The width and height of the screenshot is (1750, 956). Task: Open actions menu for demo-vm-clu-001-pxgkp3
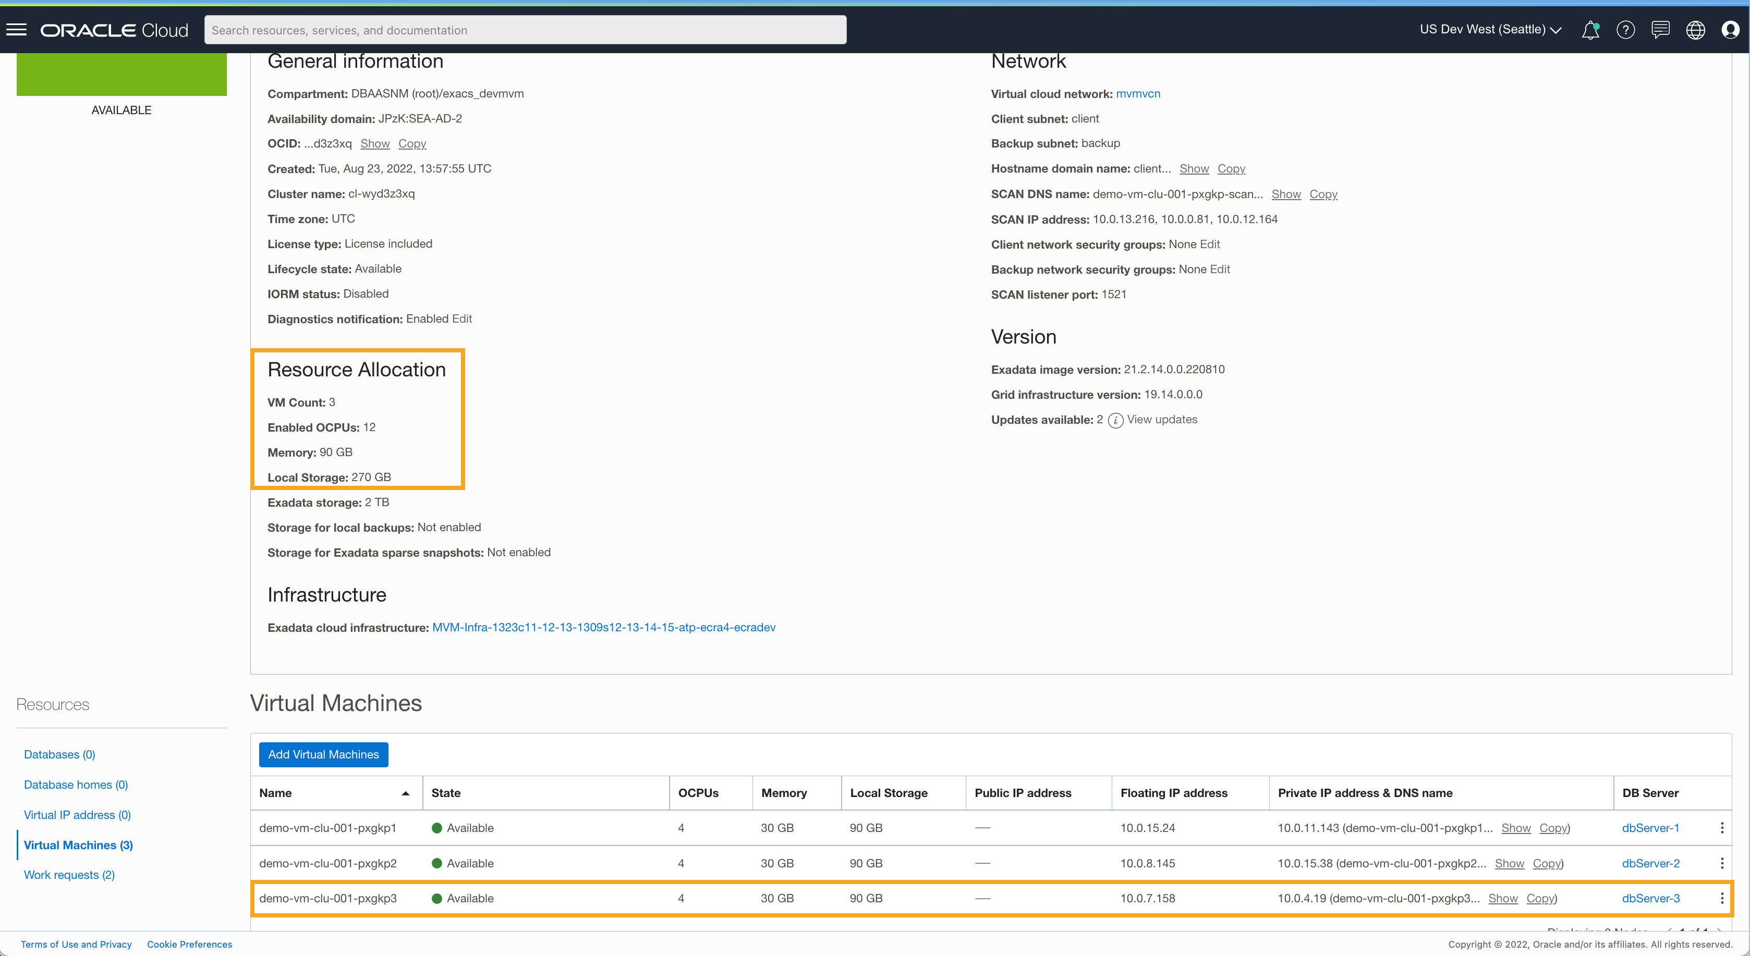pyautogui.click(x=1721, y=898)
